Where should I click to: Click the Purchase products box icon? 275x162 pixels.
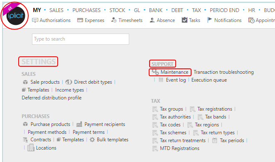pyautogui.click(x=25, y=124)
